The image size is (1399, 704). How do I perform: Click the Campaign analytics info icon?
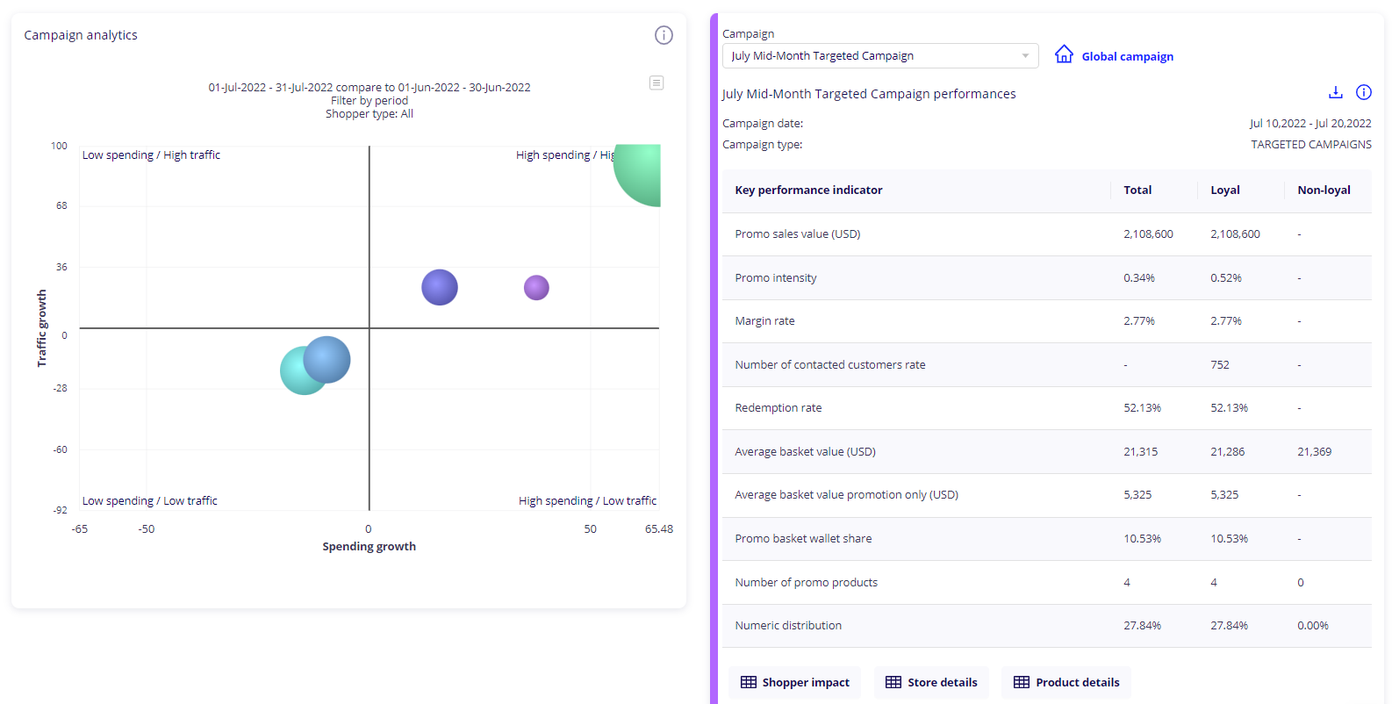tap(664, 35)
